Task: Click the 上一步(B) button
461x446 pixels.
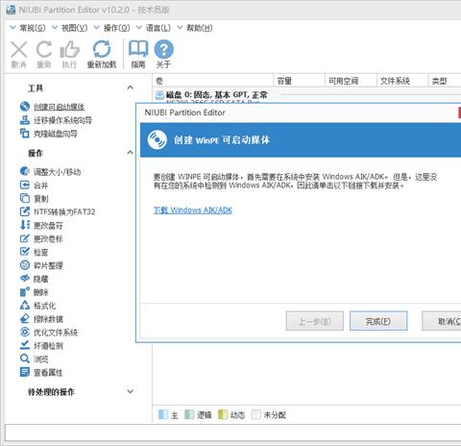Action: pyautogui.click(x=315, y=321)
